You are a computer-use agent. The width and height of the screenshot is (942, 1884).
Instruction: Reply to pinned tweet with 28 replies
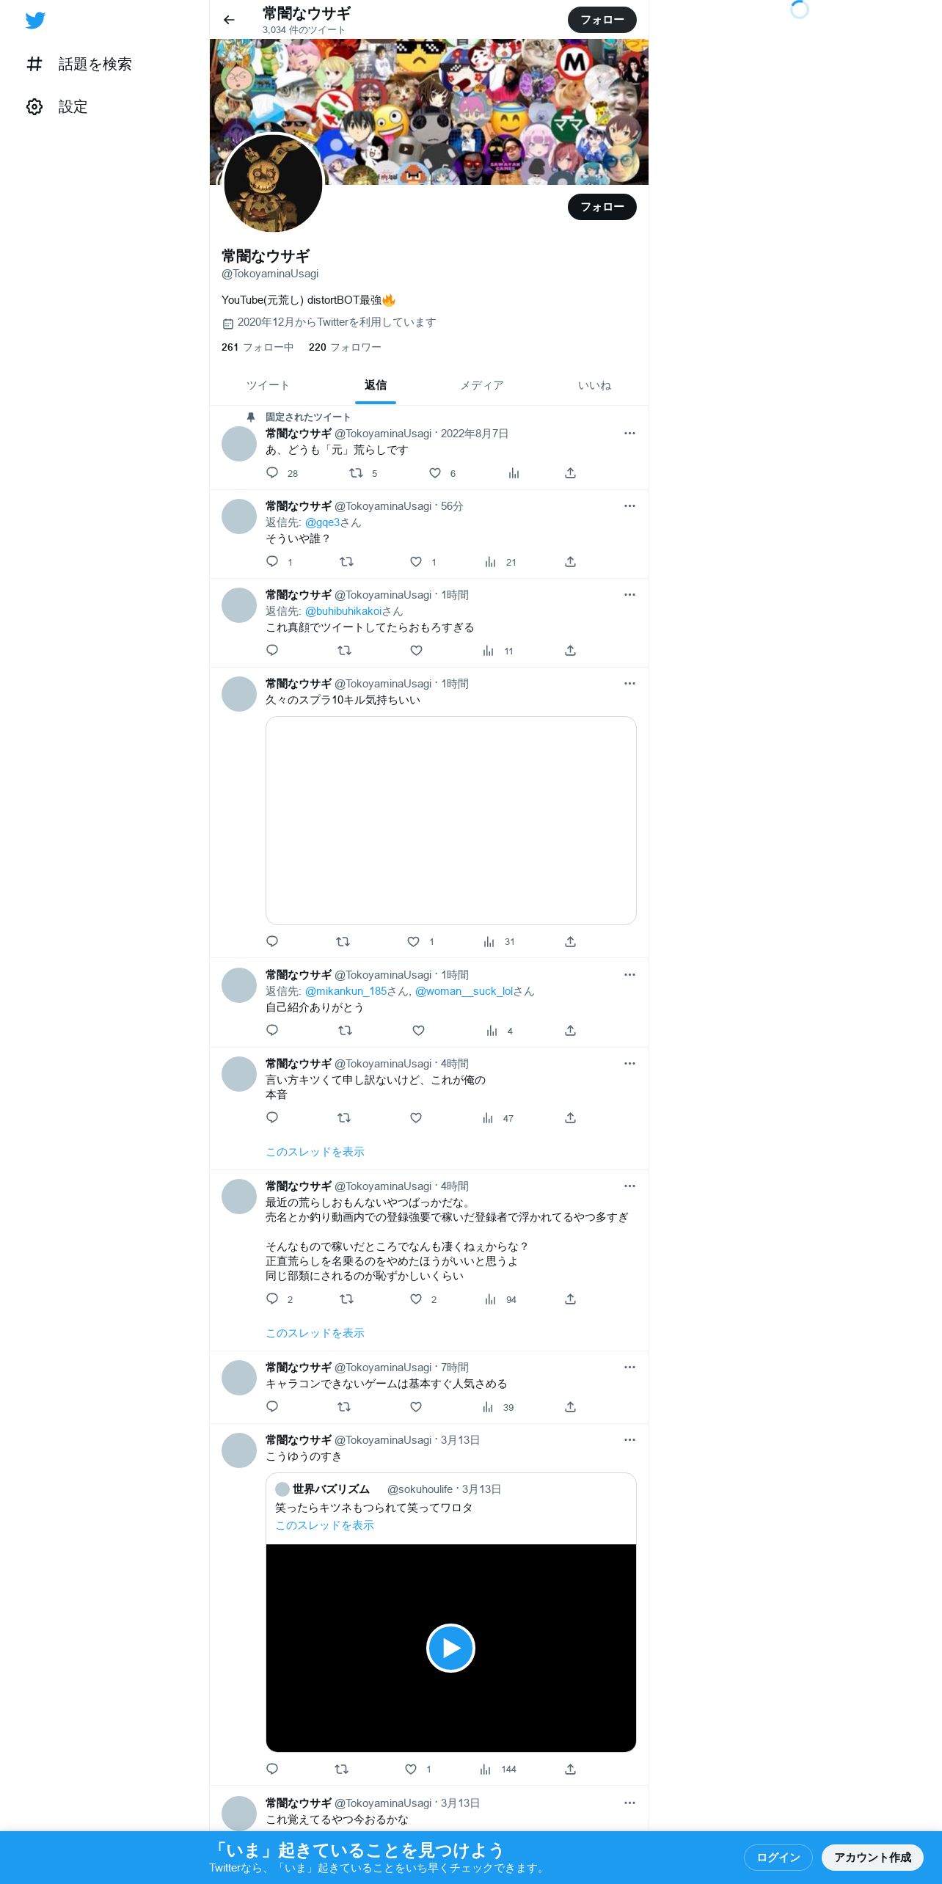tap(272, 473)
